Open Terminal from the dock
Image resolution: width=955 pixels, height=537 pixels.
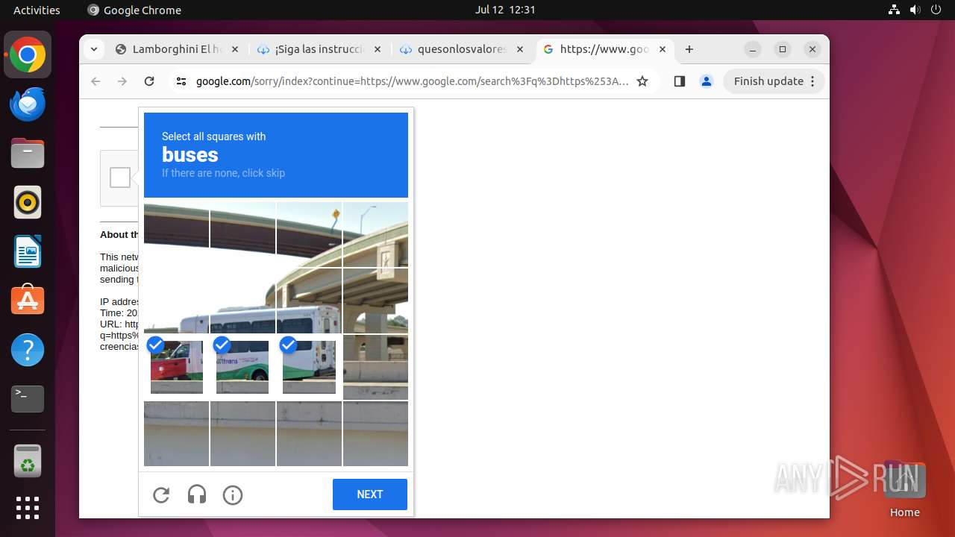(x=28, y=399)
